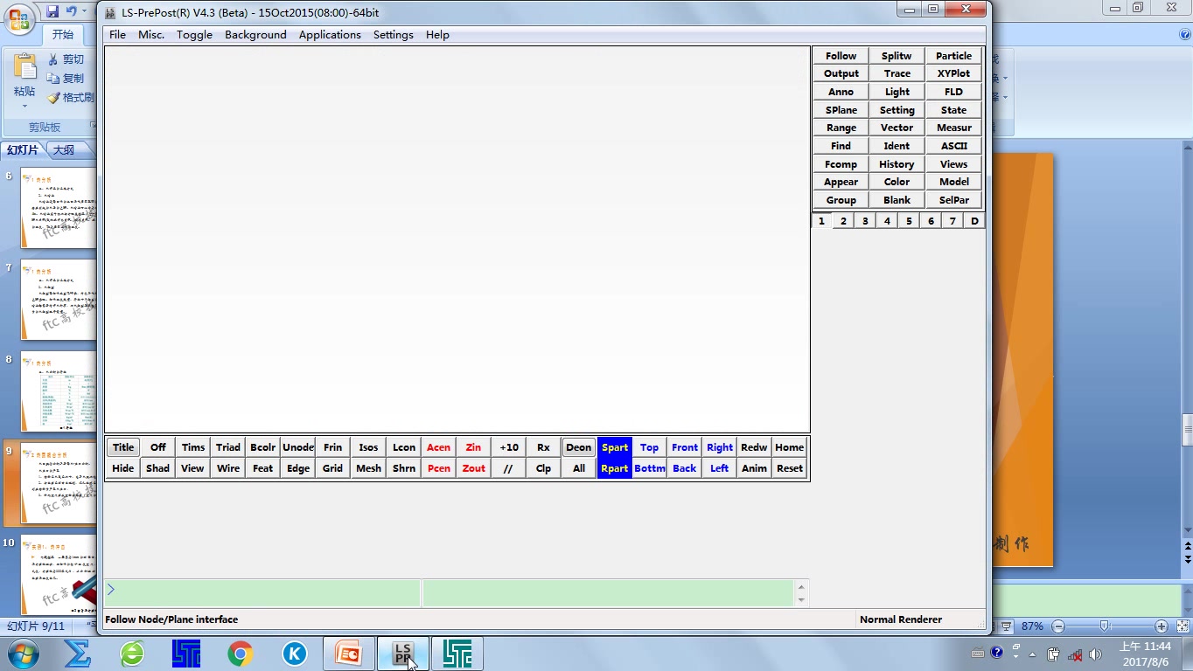The height and width of the screenshot is (671, 1193).
Task: Switch to page tab 7
Action: [952, 221]
